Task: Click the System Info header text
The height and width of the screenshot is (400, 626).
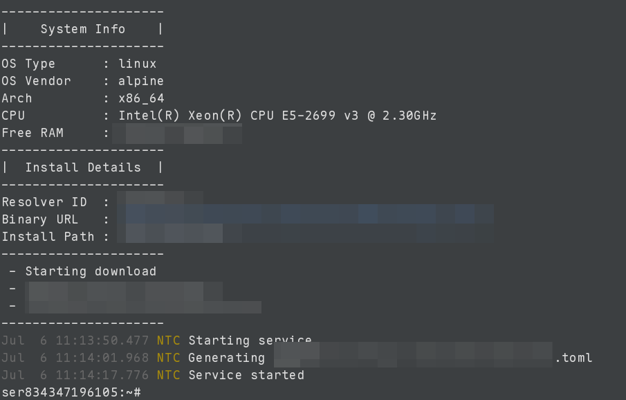Action: [83, 29]
